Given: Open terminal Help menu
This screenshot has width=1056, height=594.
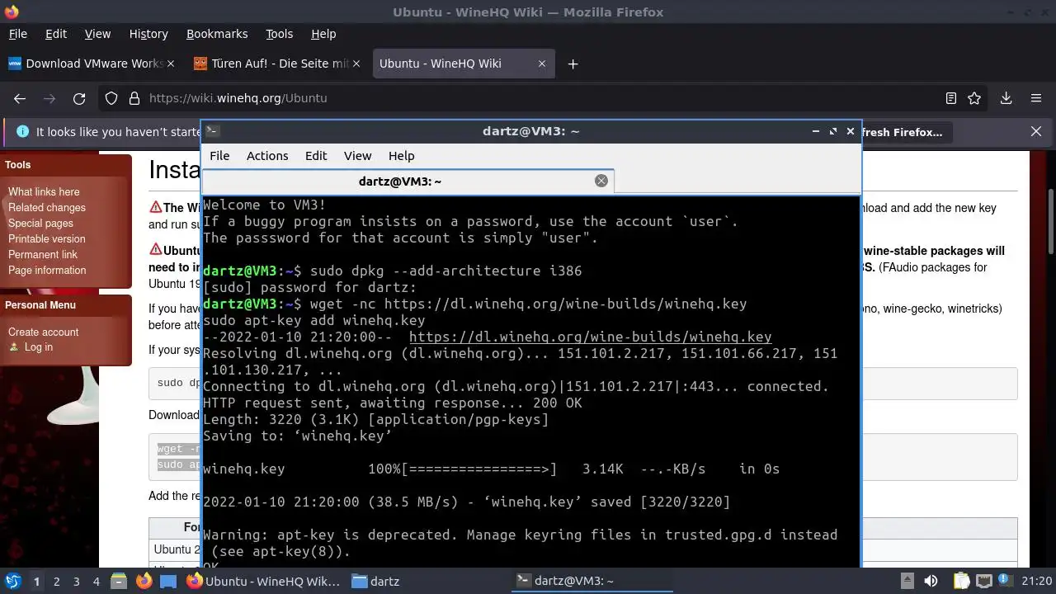Looking at the screenshot, I should point(401,155).
